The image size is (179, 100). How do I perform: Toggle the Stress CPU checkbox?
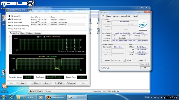[12, 16]
